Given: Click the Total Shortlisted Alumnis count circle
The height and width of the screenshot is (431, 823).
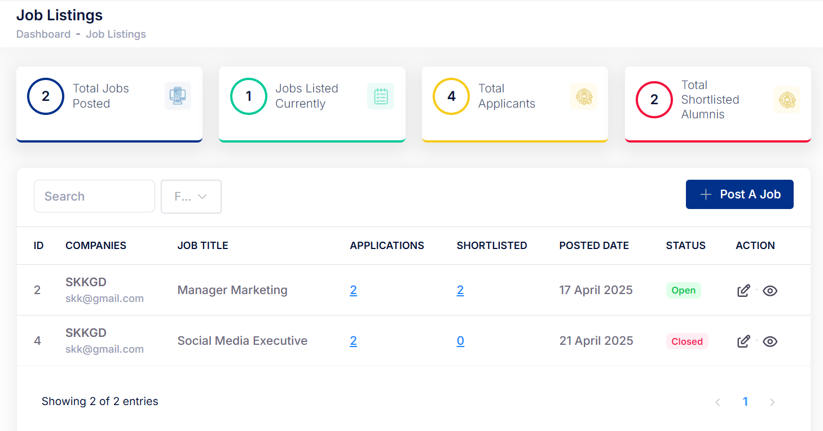Looking at the screenshot, I should click(x=654, y=100).
